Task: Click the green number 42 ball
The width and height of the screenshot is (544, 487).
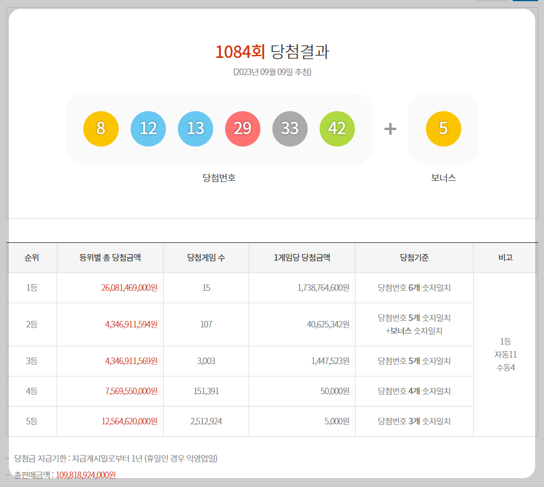Action: pyautogui.click(x=337, y=129)
